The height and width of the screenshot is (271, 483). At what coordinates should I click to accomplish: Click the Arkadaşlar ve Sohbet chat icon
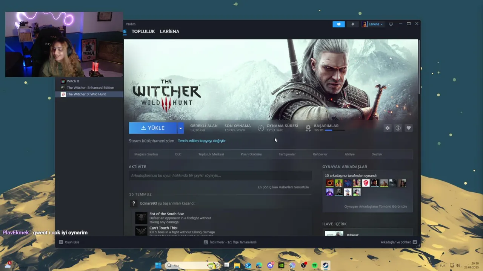415,242
